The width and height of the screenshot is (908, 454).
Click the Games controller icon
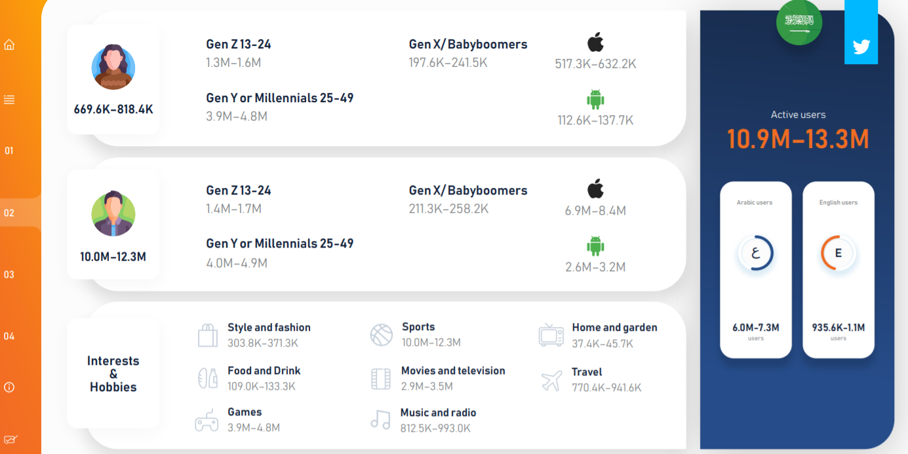click(x=207, y=421)
